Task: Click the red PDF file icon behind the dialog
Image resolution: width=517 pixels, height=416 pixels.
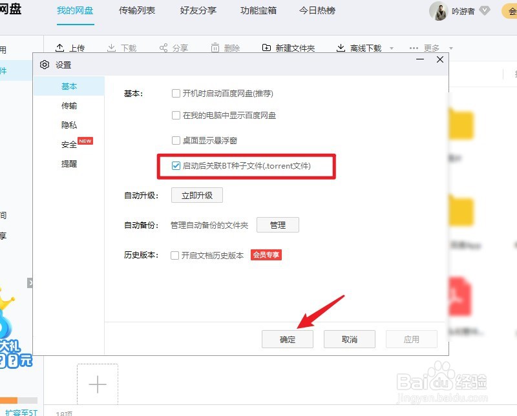Action: (460, 296)
